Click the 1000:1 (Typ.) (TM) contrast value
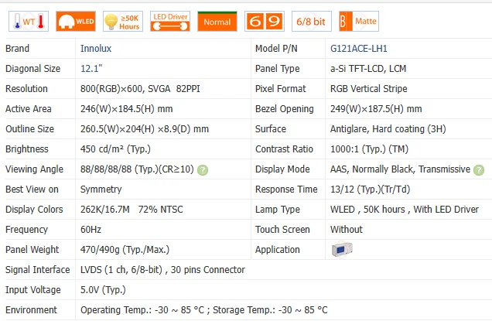492x321 pixels. click(x=369, y=149)
